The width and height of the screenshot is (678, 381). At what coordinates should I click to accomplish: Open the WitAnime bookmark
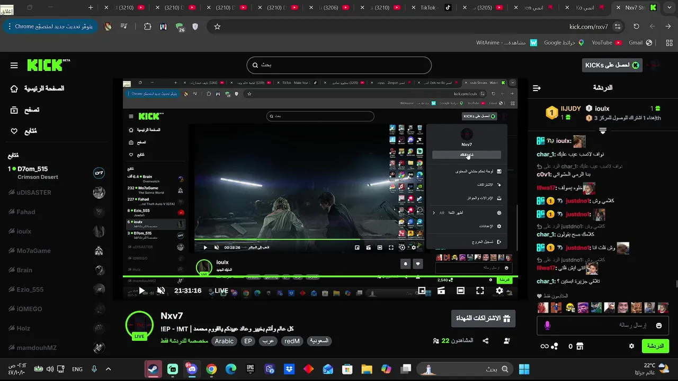(x=506, y=43)
